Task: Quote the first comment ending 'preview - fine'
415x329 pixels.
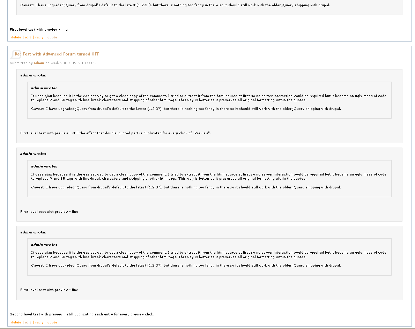Action: coord(52,37)
